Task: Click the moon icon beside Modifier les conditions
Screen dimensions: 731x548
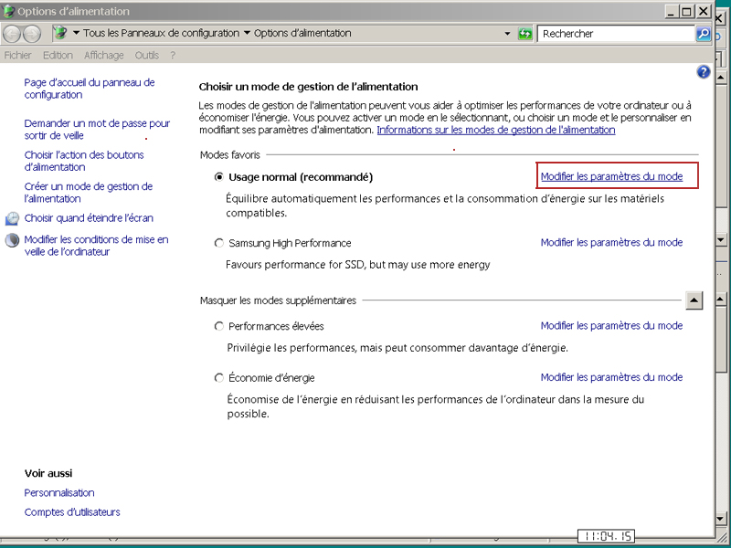Action: (12, 240)
